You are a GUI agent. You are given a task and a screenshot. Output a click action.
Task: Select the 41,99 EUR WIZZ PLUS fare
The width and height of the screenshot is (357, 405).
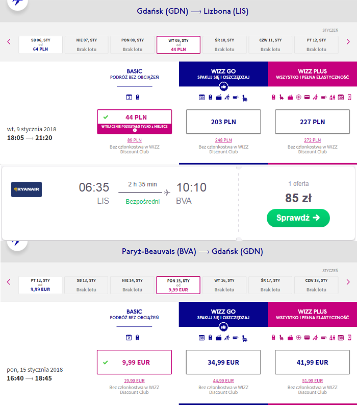tap(312, 362)
